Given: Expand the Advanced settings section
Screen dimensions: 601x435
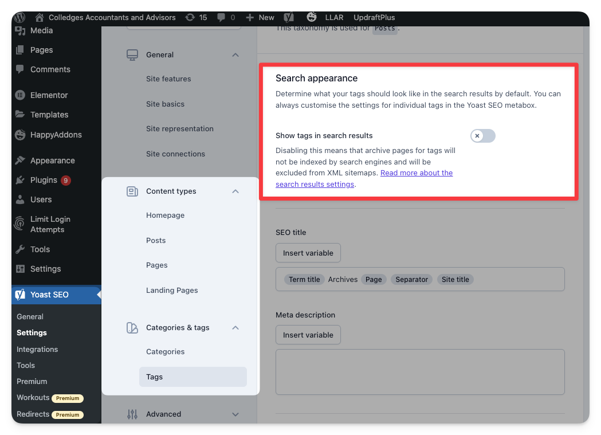Looking at the screenshot, I should 235,414.
